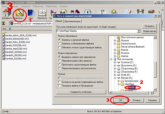Screen dimensions: 165x114
Task: Select the Мои источники данных folder
Action: (132, 37)
